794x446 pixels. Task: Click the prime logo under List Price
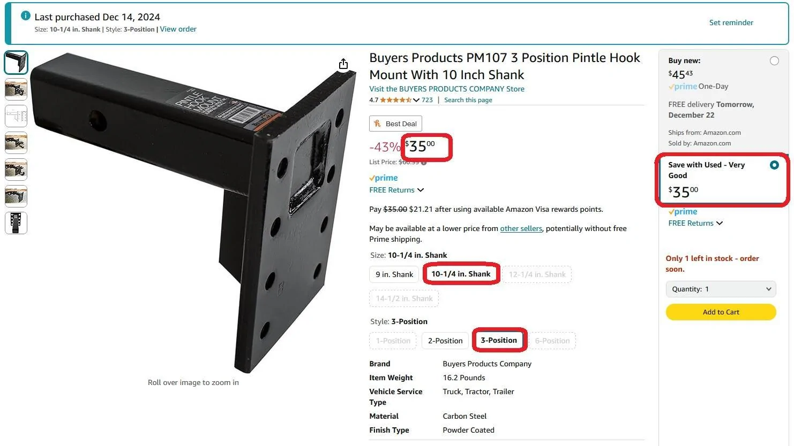point(384,178)
